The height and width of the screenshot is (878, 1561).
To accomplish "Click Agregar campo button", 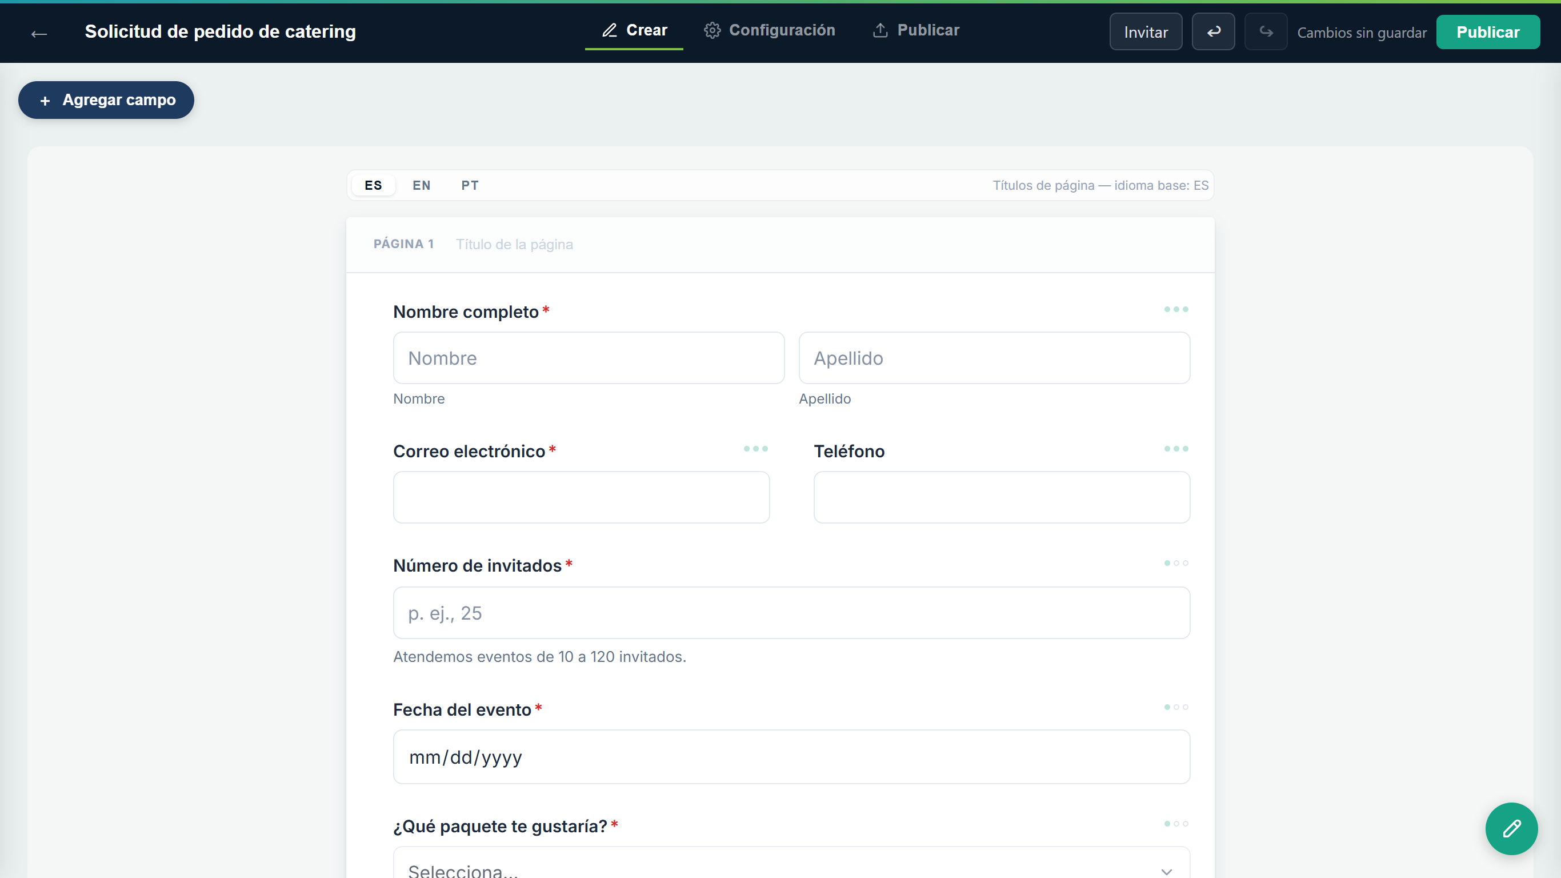I will click(106, 100).
